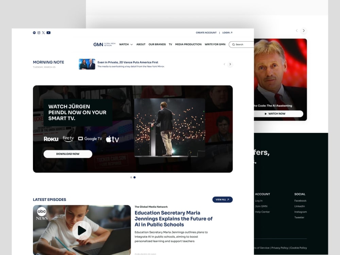Click the abc News logo on thumbnail
Screen dimensions: 340x255
pos(42,214)
